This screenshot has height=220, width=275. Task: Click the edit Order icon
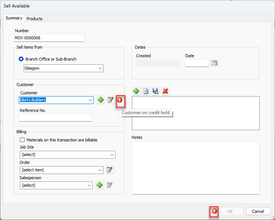point(110,170)
